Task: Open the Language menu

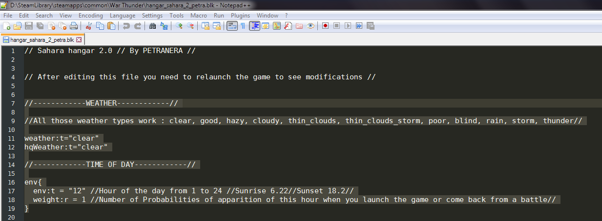Action: [x=123, y=16]
